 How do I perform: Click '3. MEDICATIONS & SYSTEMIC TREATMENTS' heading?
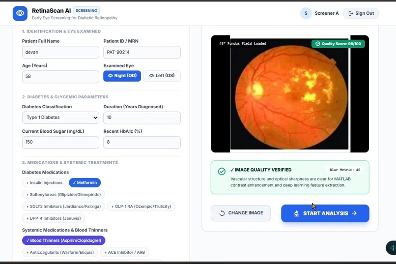[70, 162]
